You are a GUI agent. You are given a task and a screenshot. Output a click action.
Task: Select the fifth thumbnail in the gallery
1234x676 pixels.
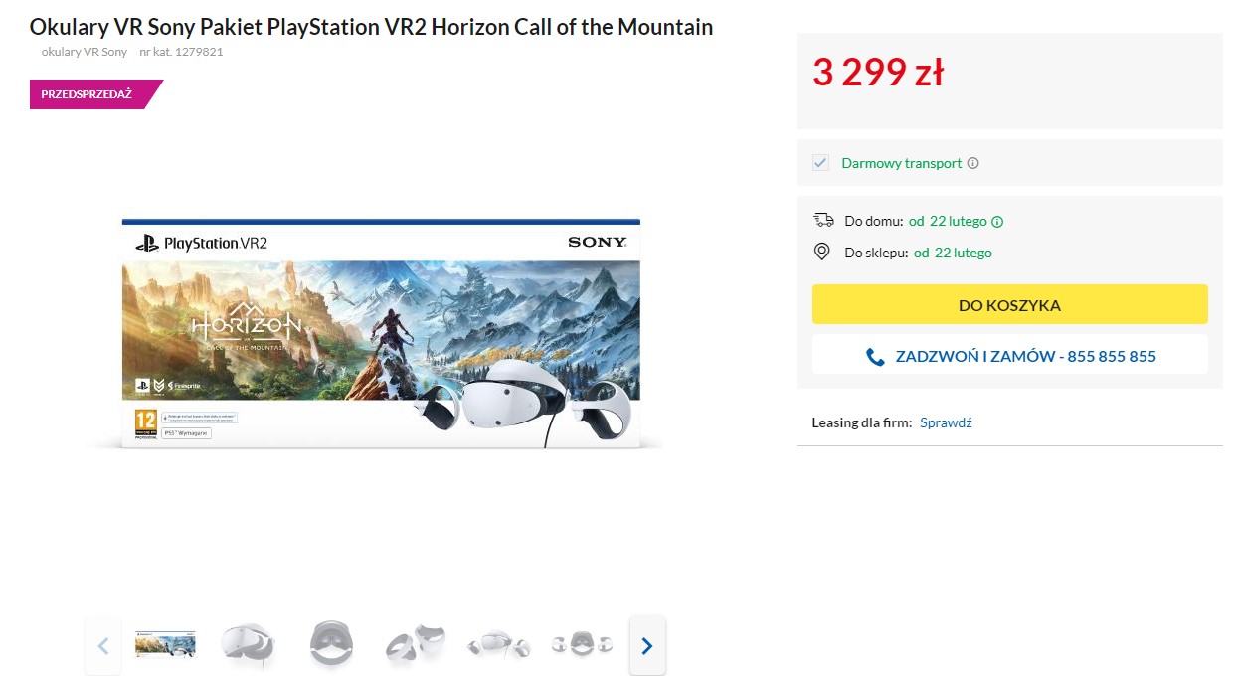(498, 645)
